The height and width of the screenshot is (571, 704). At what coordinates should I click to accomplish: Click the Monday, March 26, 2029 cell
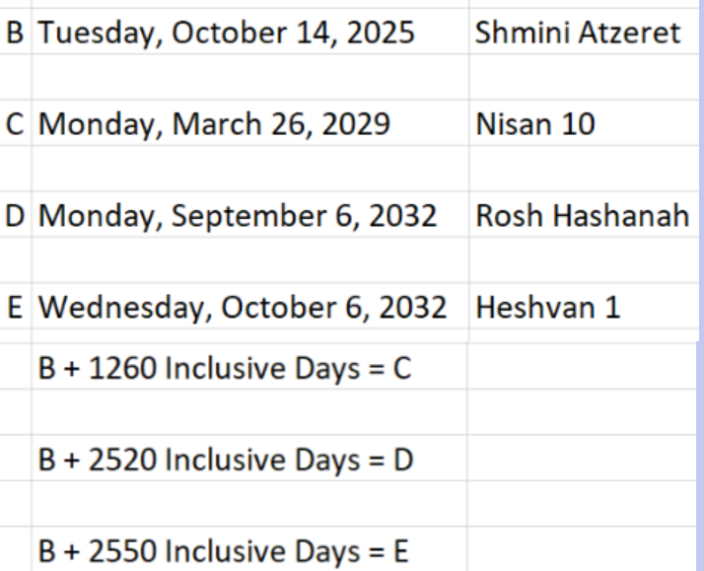[x=214, y=125]
